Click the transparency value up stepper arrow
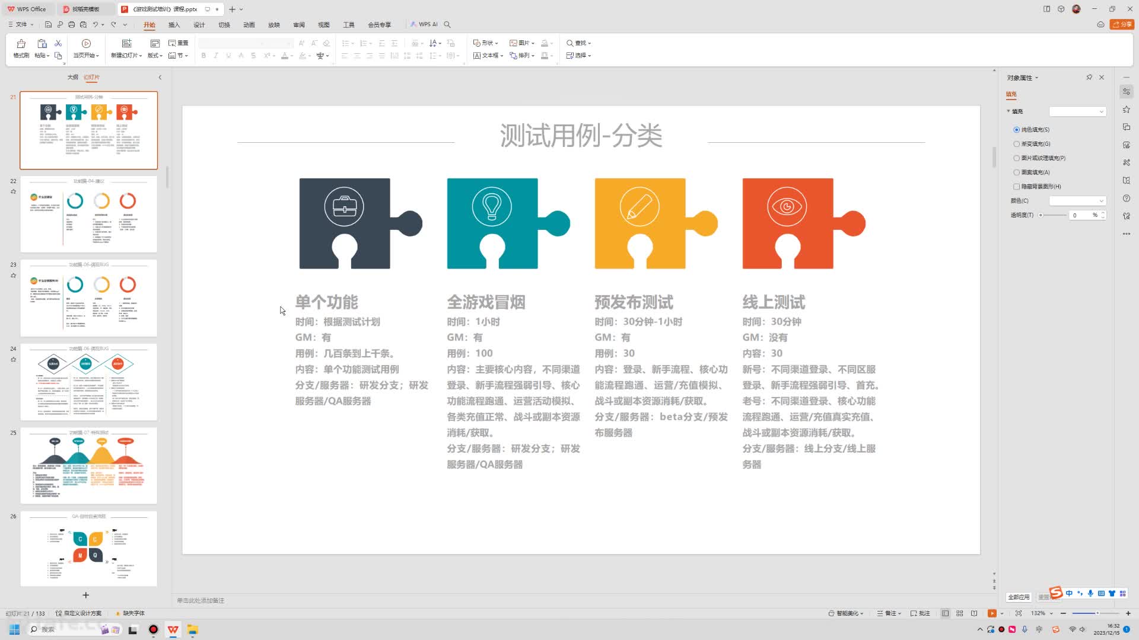 (x=1103, y=213)
